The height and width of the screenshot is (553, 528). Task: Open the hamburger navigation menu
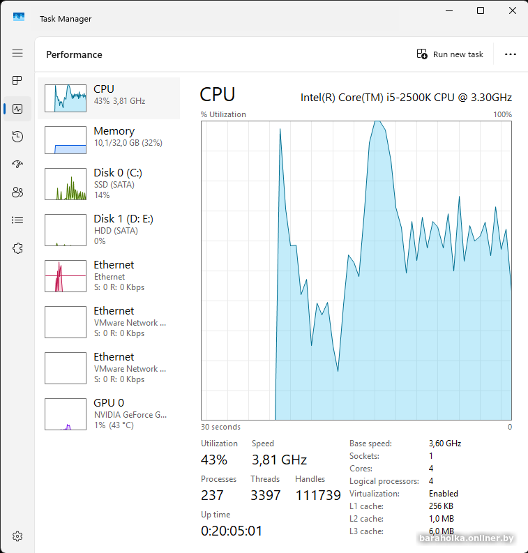tap(17, 53)
